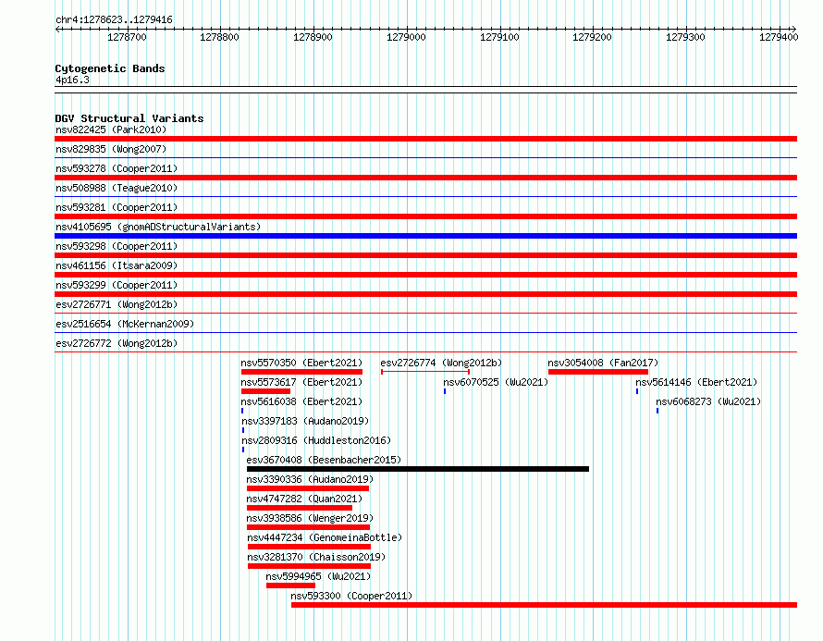Select the nsv4747282 (Quan2021) label

point(304,499)
